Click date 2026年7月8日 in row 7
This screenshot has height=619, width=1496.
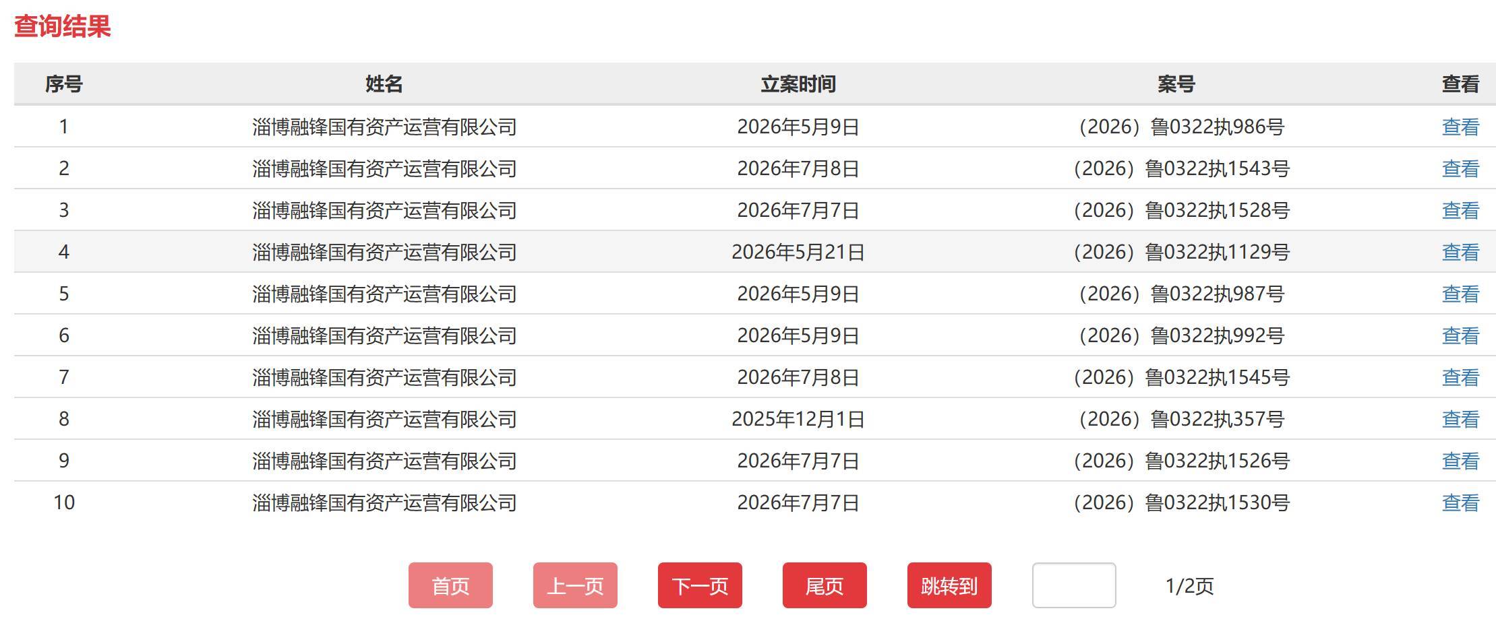[x=798, y=377]
